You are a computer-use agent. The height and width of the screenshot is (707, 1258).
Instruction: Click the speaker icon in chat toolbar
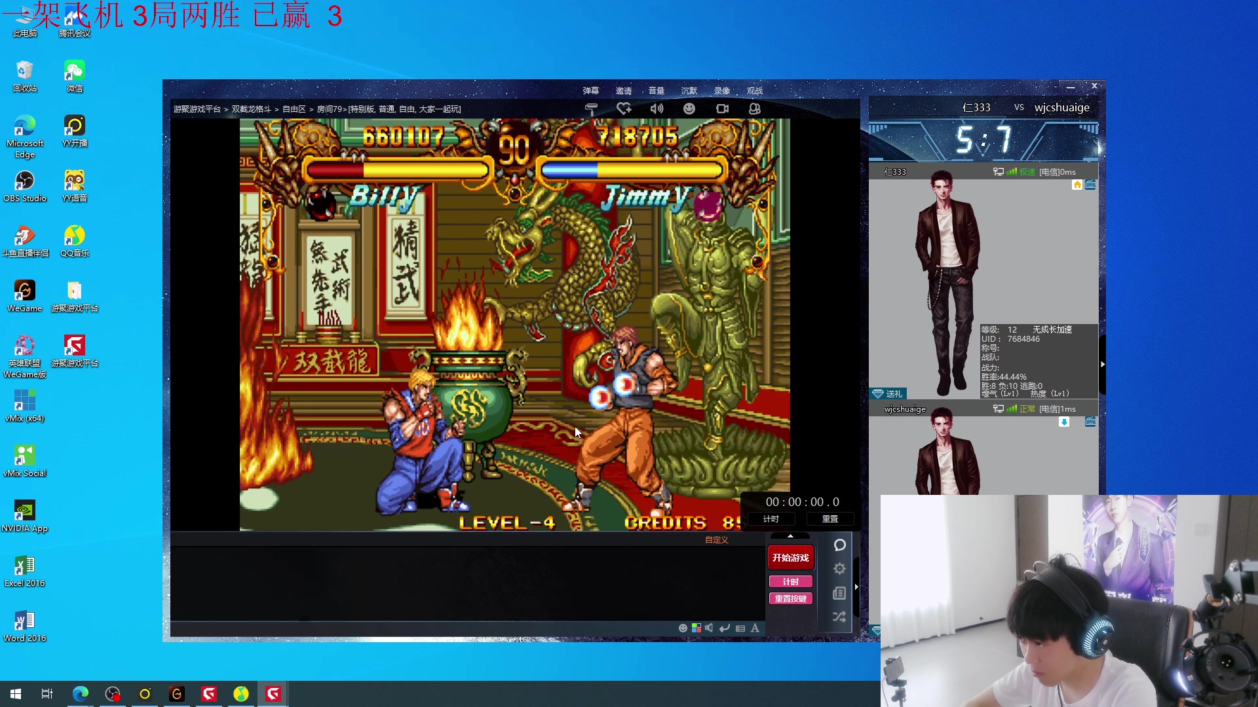[x=709, y=628]
